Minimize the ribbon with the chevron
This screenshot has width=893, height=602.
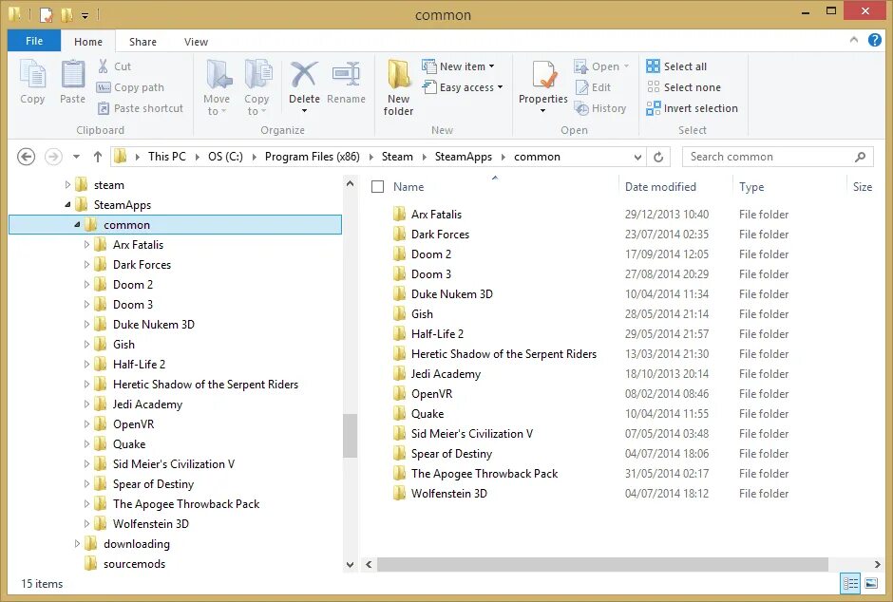pos(854,40)
